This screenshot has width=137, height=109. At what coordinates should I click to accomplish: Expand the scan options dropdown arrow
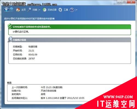click(x=39, y=10)
